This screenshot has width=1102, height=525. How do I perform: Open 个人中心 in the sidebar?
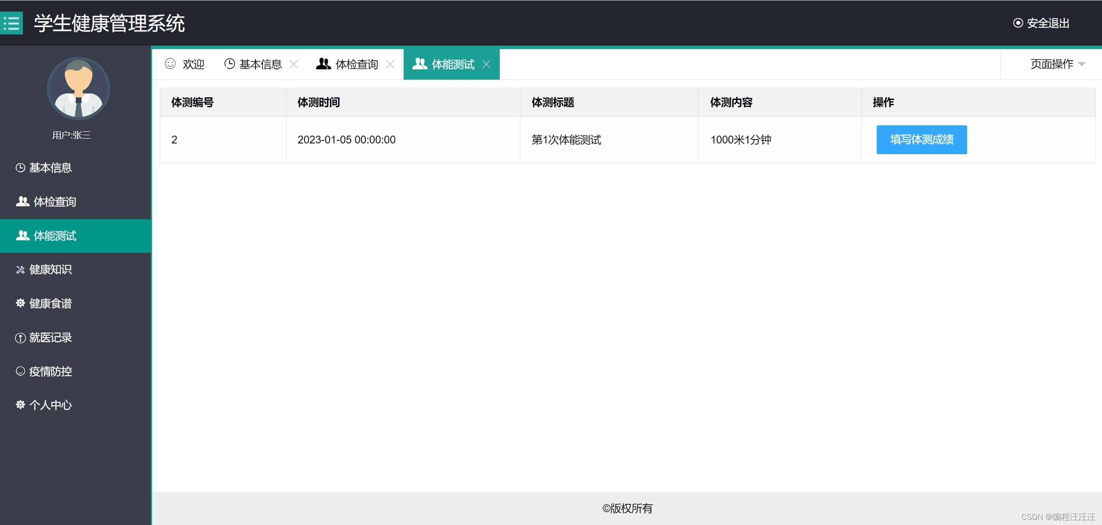50,405
